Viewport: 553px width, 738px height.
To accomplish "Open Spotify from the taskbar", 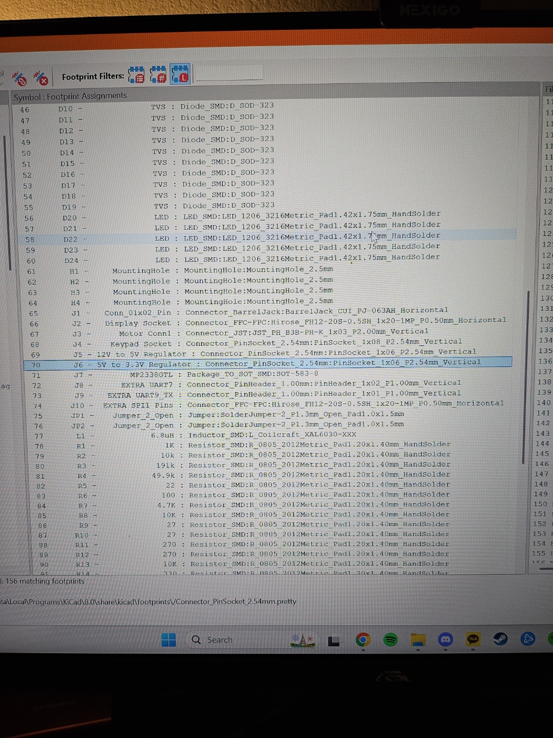I will (390, 640).
